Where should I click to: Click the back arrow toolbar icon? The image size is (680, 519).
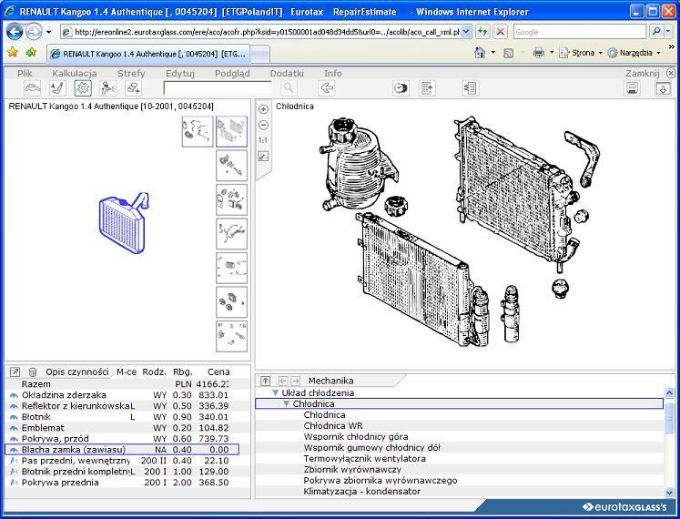pyautogui.click(x=326, y=88)
